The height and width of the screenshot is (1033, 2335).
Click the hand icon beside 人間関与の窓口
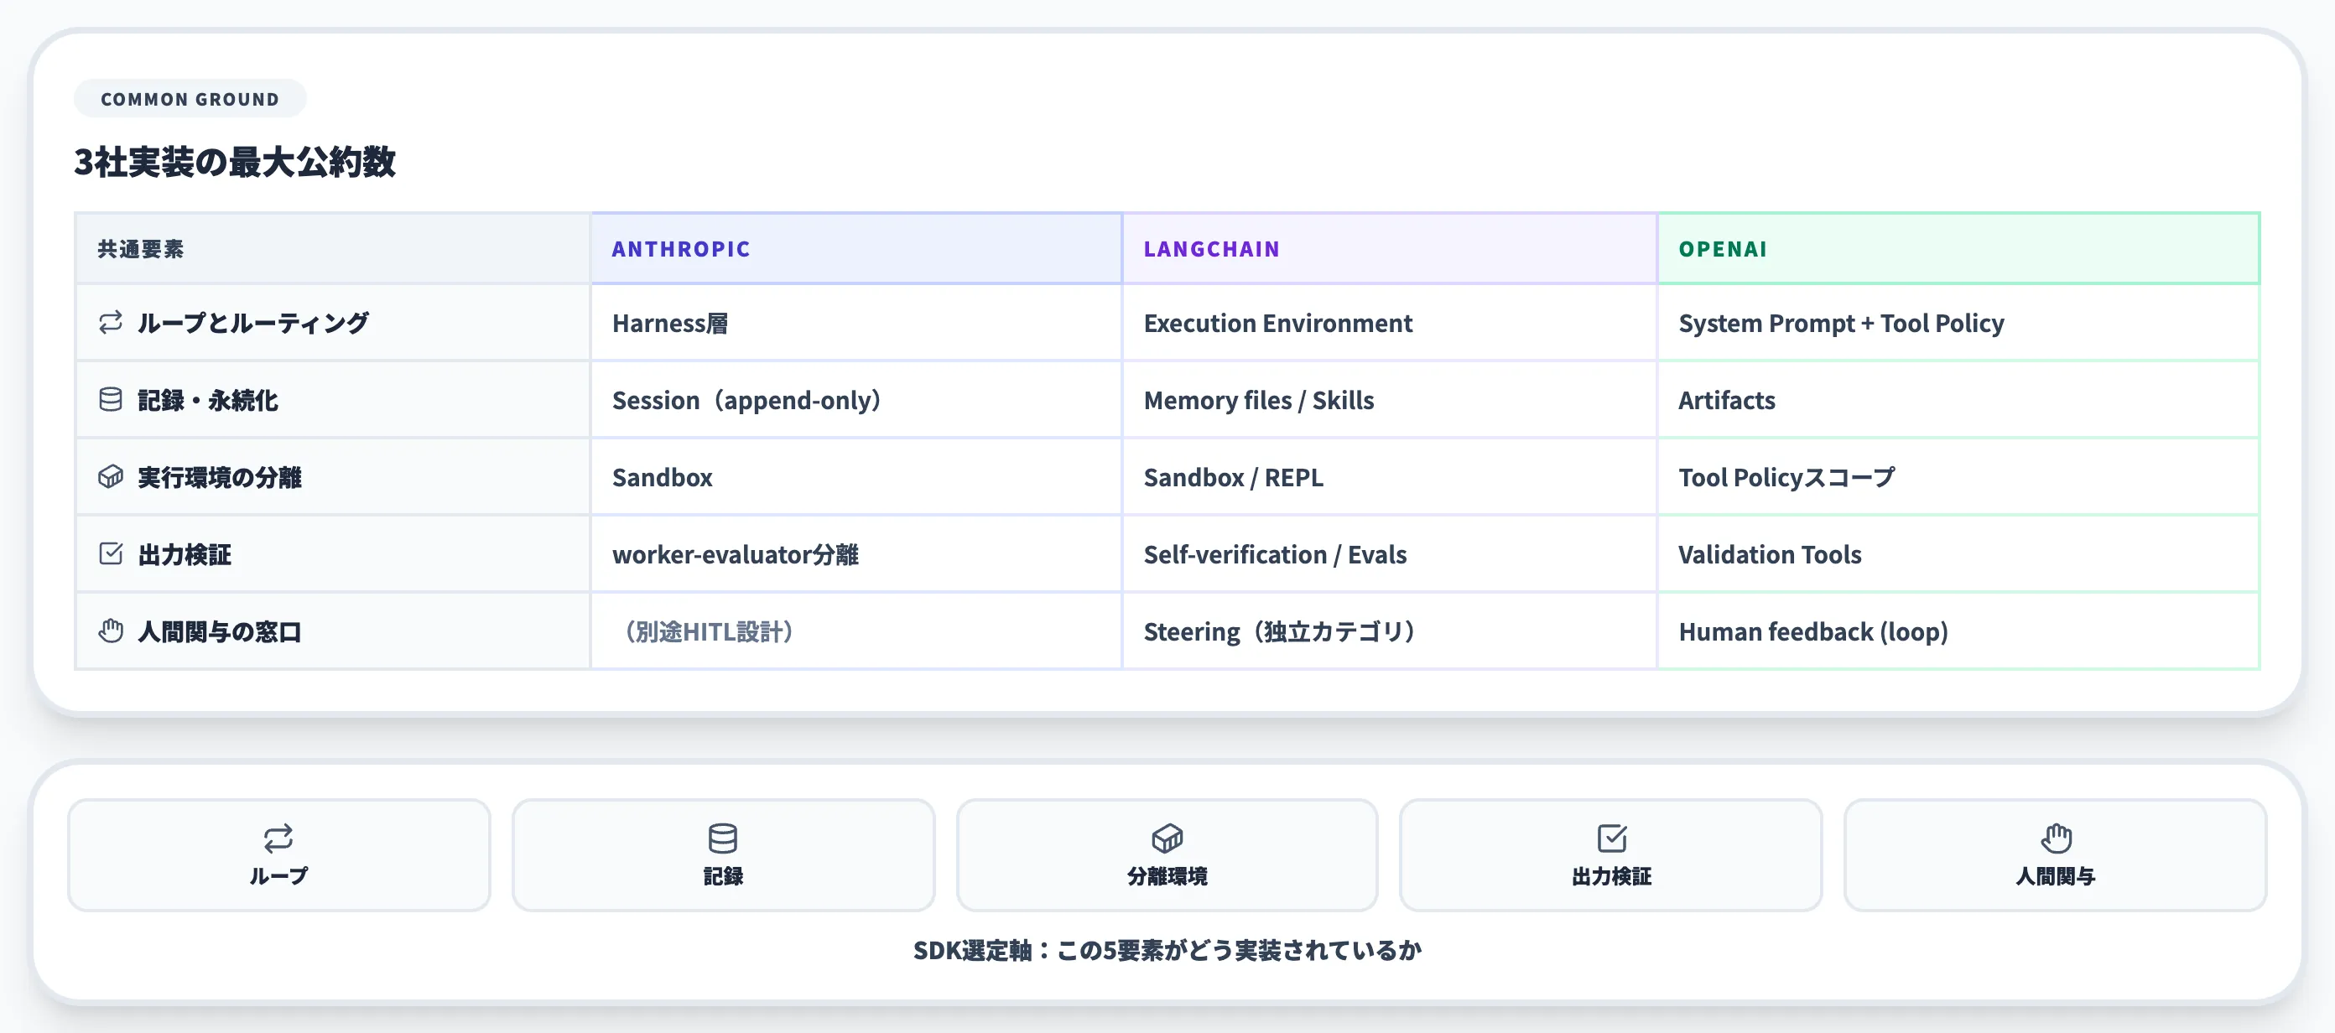point(111,631)
